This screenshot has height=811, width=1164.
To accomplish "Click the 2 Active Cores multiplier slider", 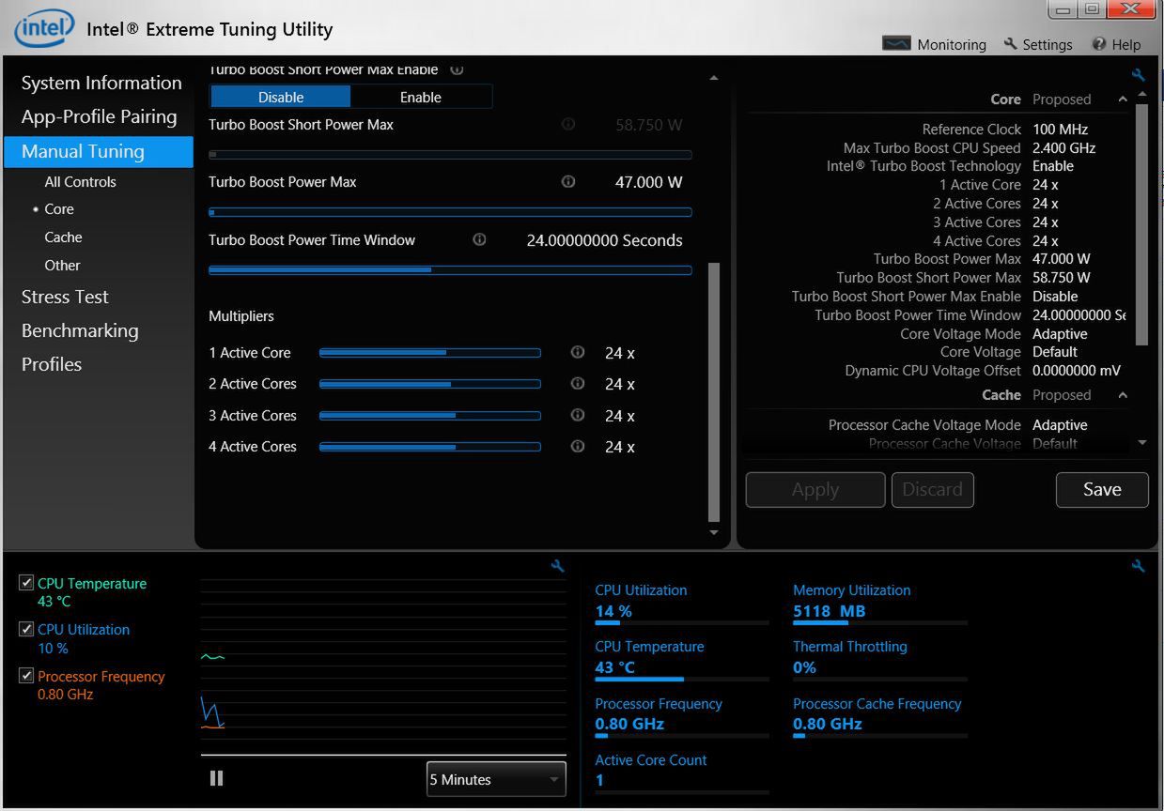I will point(430,384).
